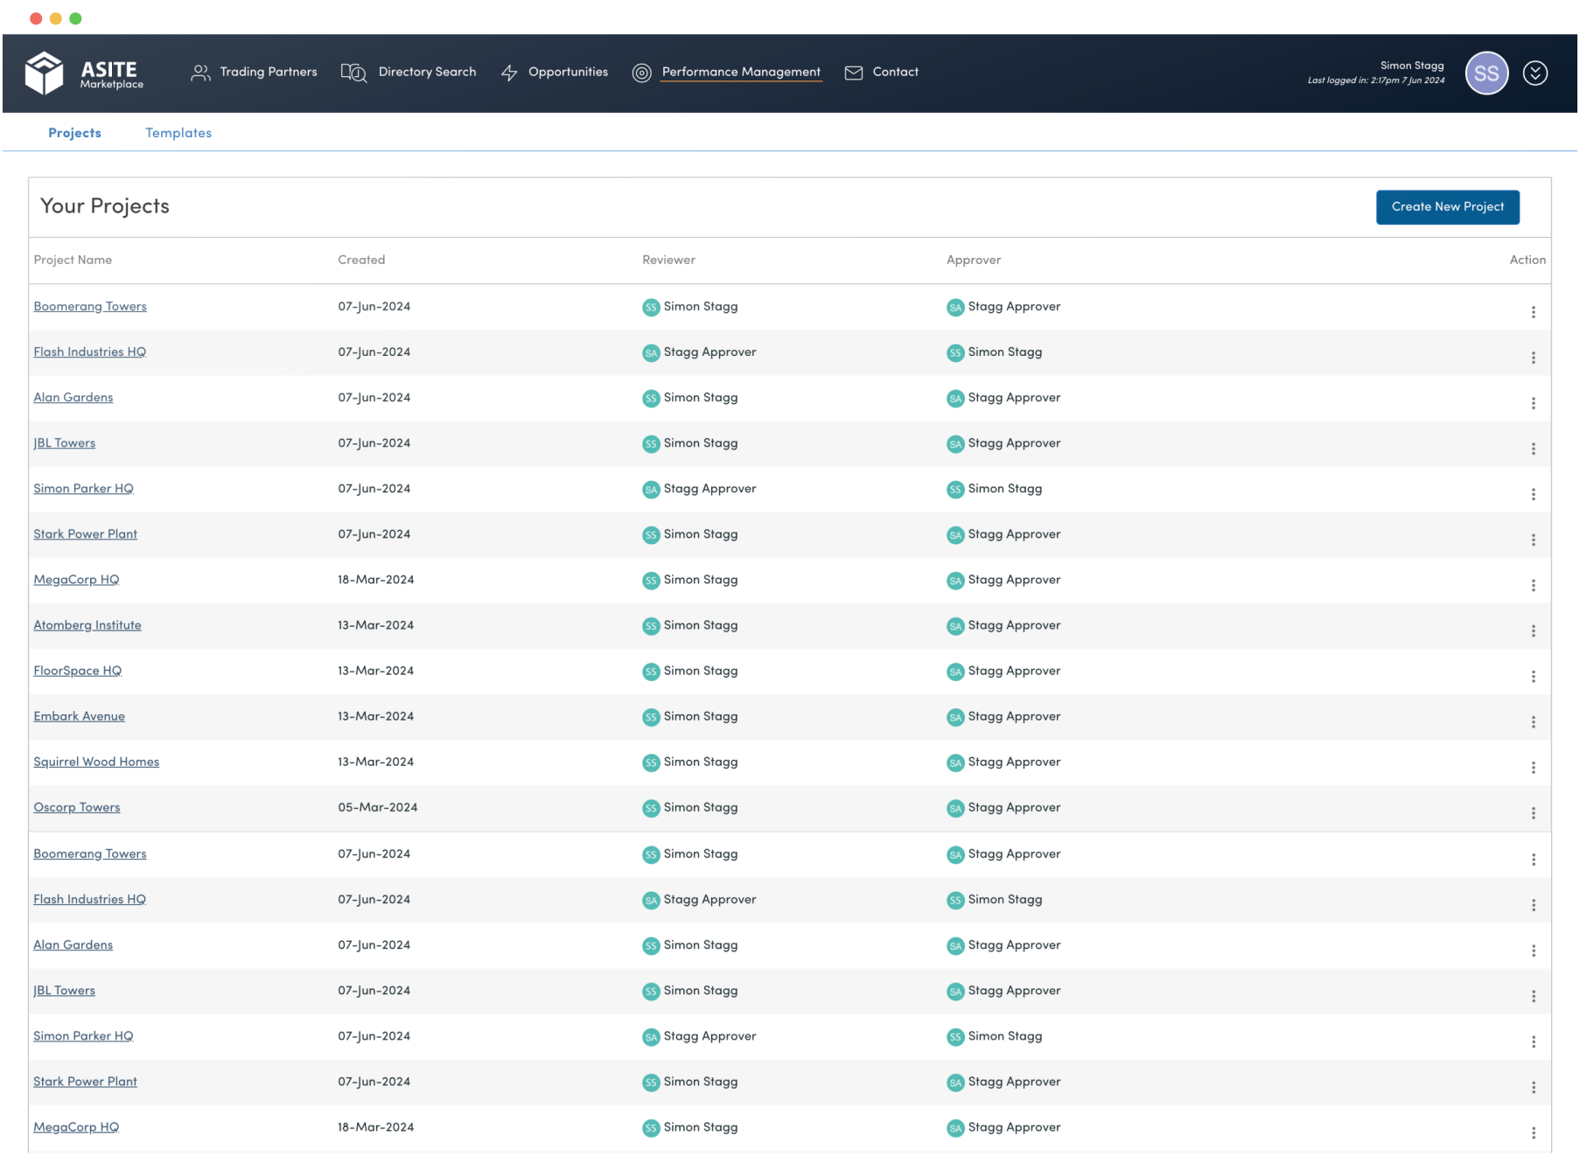Click the Asite Marketplace logo
This screenshot has width=1580, height=1156.
coord(84,73)
